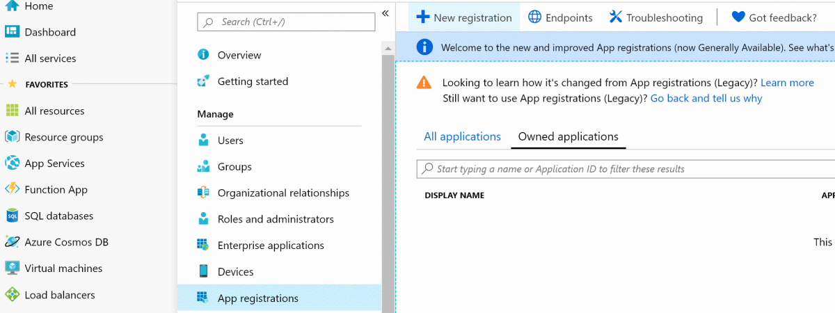The height and width of the screenshot is (313, 835).
Task: Click the Endpoints globe icon
Action: [x=534, y=17]
